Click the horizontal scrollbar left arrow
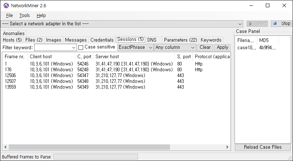The height and width of the screenshot is (161, 293). pyautogui.click(x=5, y=147)
